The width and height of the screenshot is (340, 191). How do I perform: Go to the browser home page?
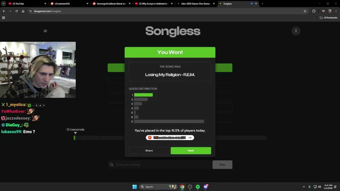[23, 11]
